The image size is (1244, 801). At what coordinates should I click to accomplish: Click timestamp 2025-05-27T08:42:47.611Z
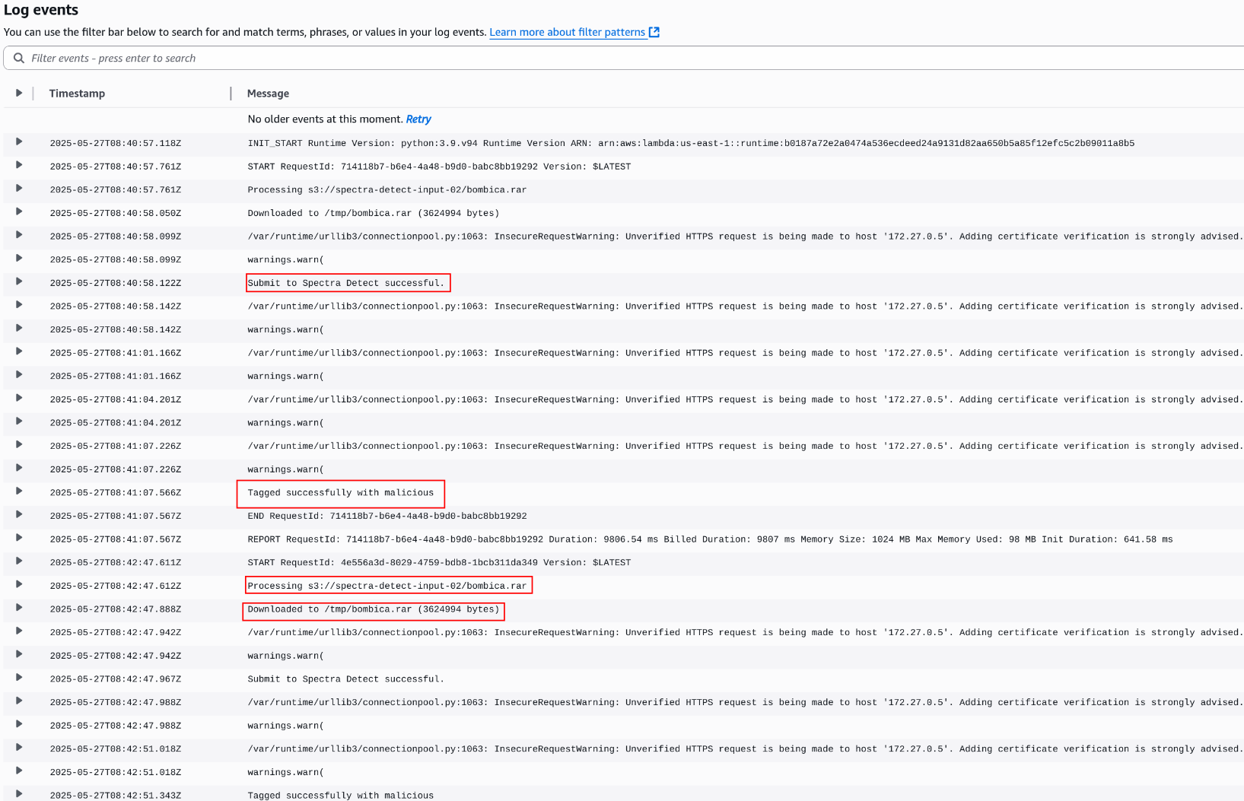click(x=116, y=563)
